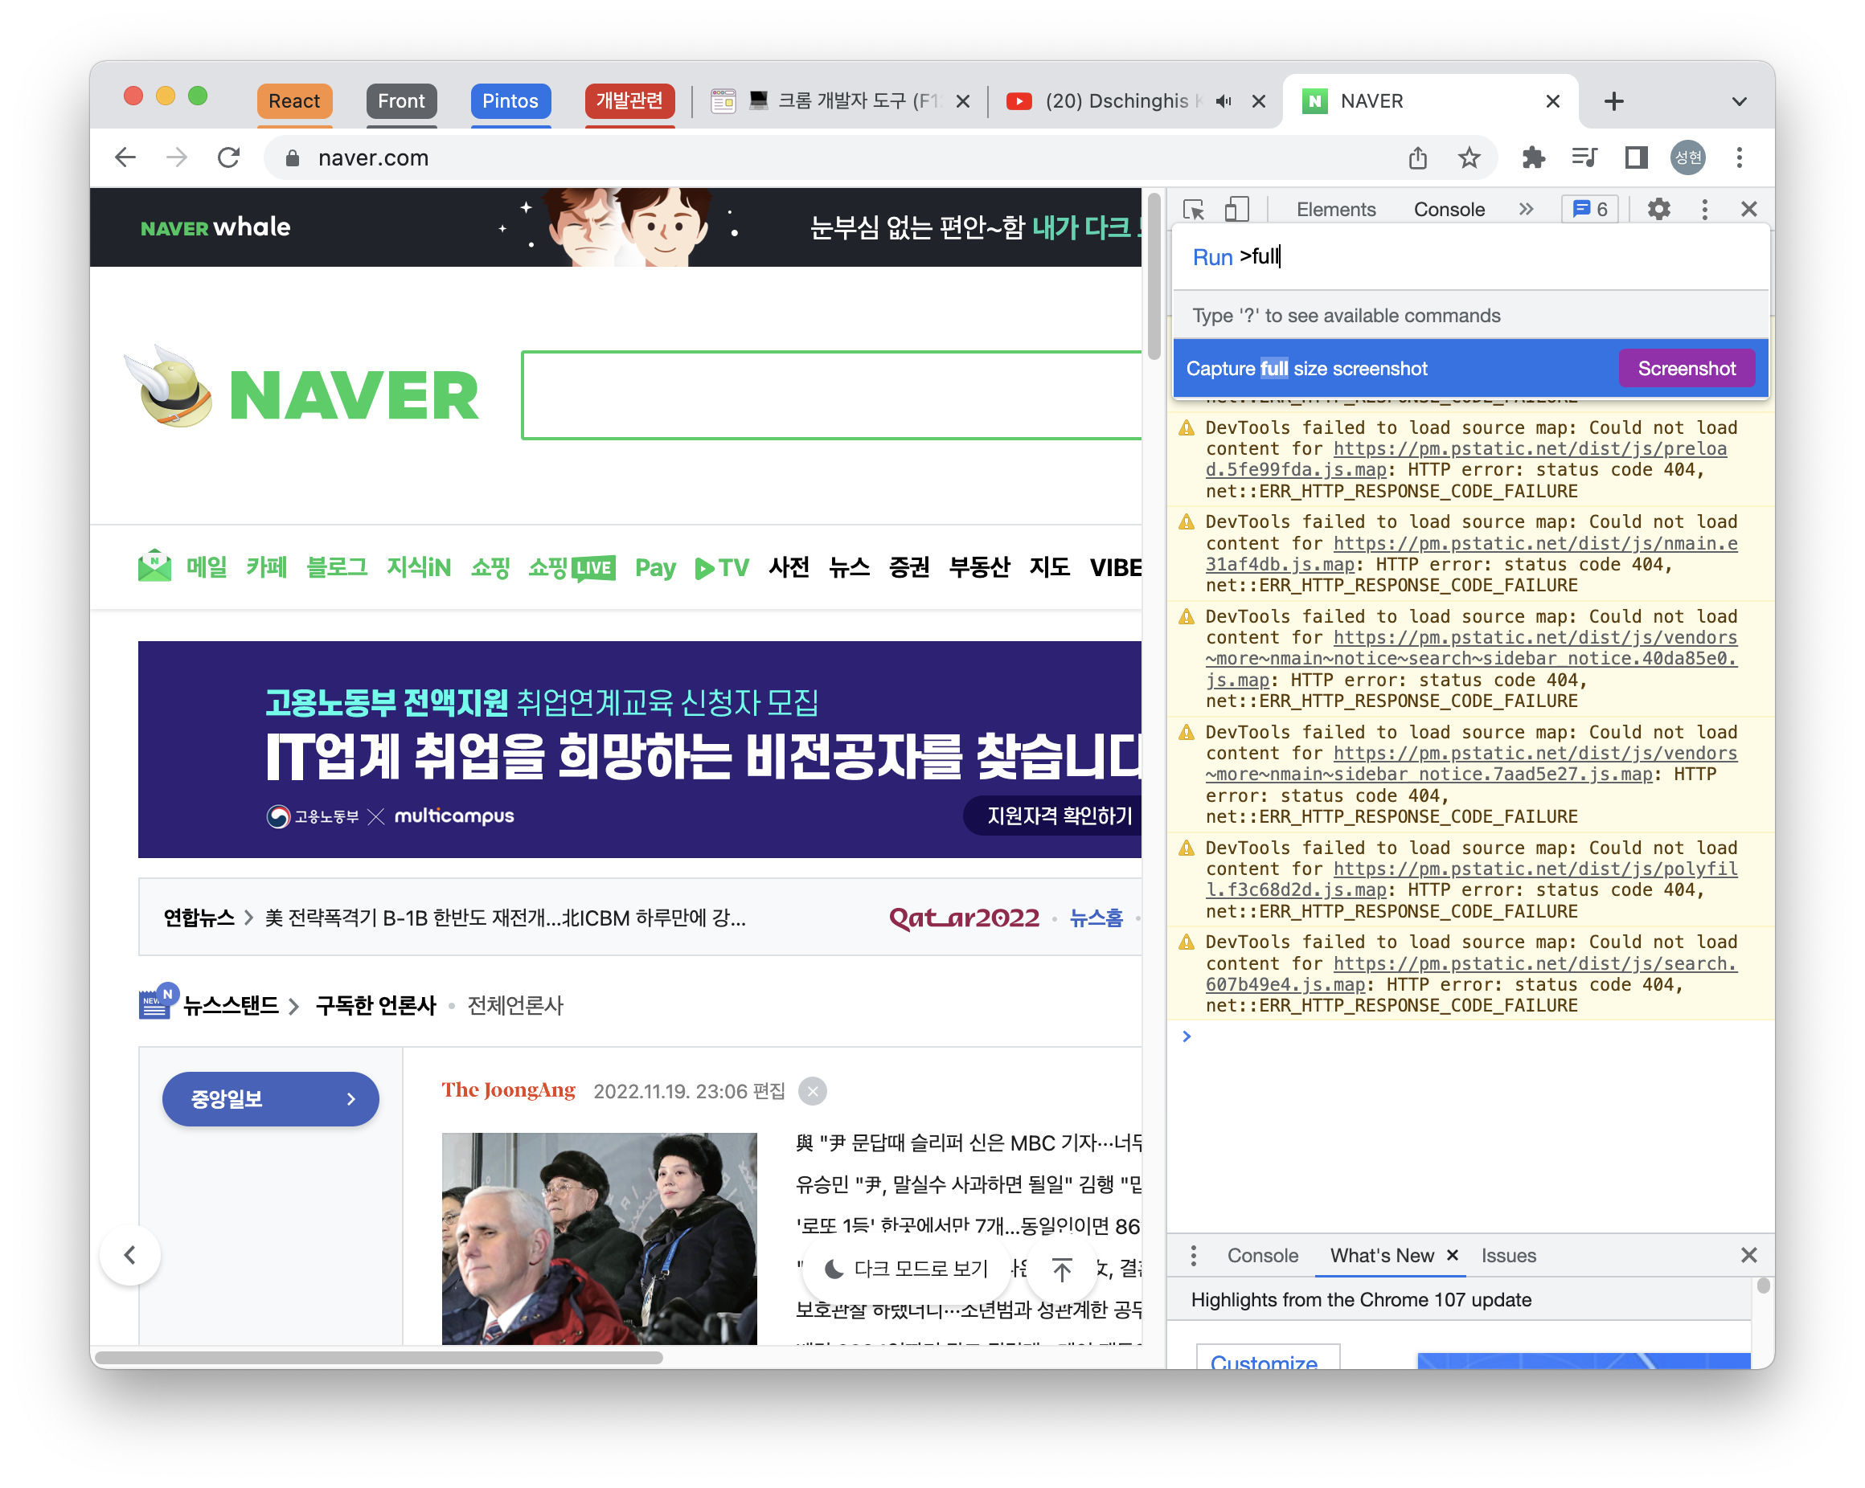Bookmark page with the star icon
Viewport: 1865px width, 1488px height.
tap(1469, 157)
